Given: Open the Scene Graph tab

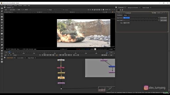Looking at the screenshot, I should (146, 8).
